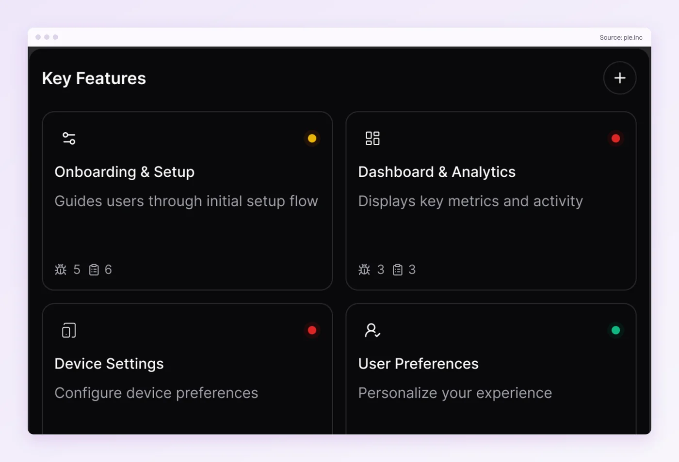
Task: Click the grid icon on Dashboard & Analytics card
Action: coord(372,139)
